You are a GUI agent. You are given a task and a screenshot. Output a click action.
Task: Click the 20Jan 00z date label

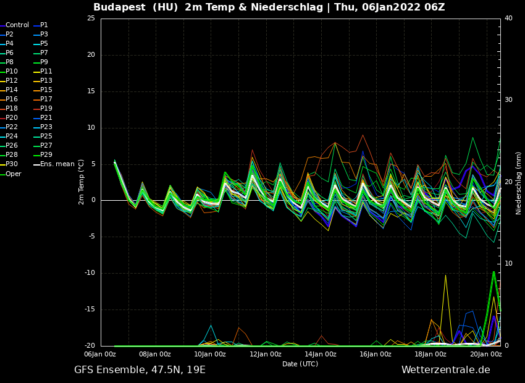[x=486, y=355]
